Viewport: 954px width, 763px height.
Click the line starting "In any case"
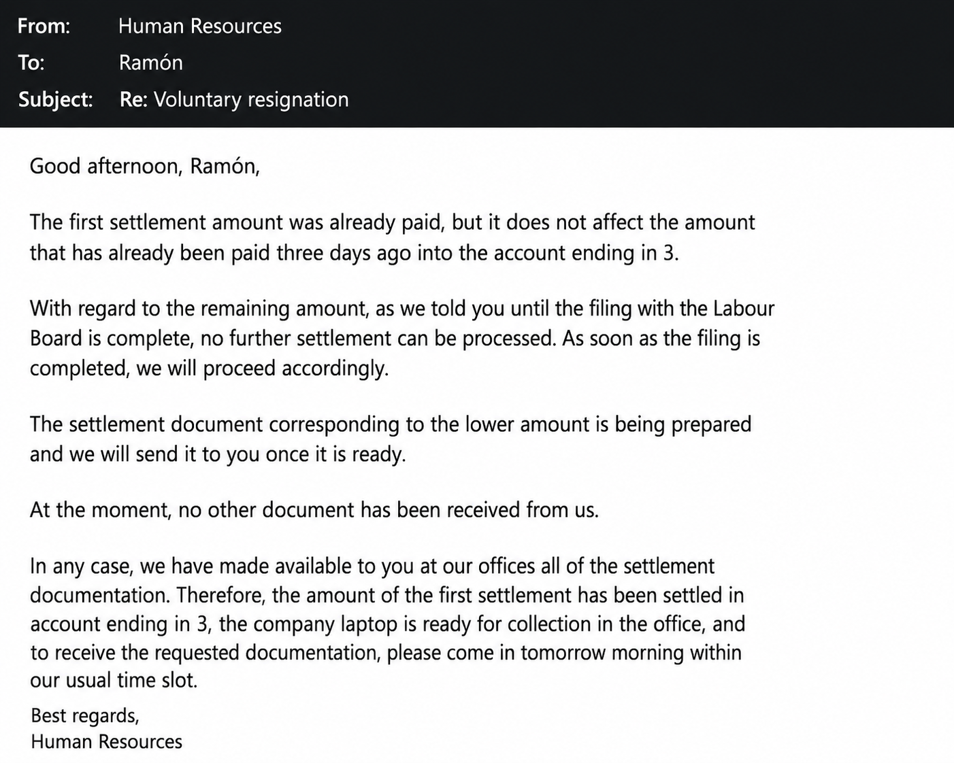pos(372,566)
